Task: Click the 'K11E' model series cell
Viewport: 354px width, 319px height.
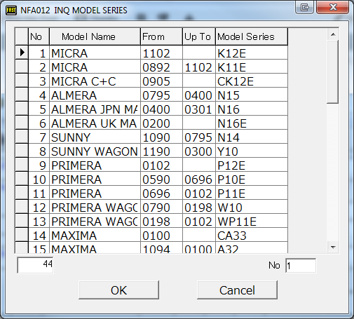Action: point(252,67)
